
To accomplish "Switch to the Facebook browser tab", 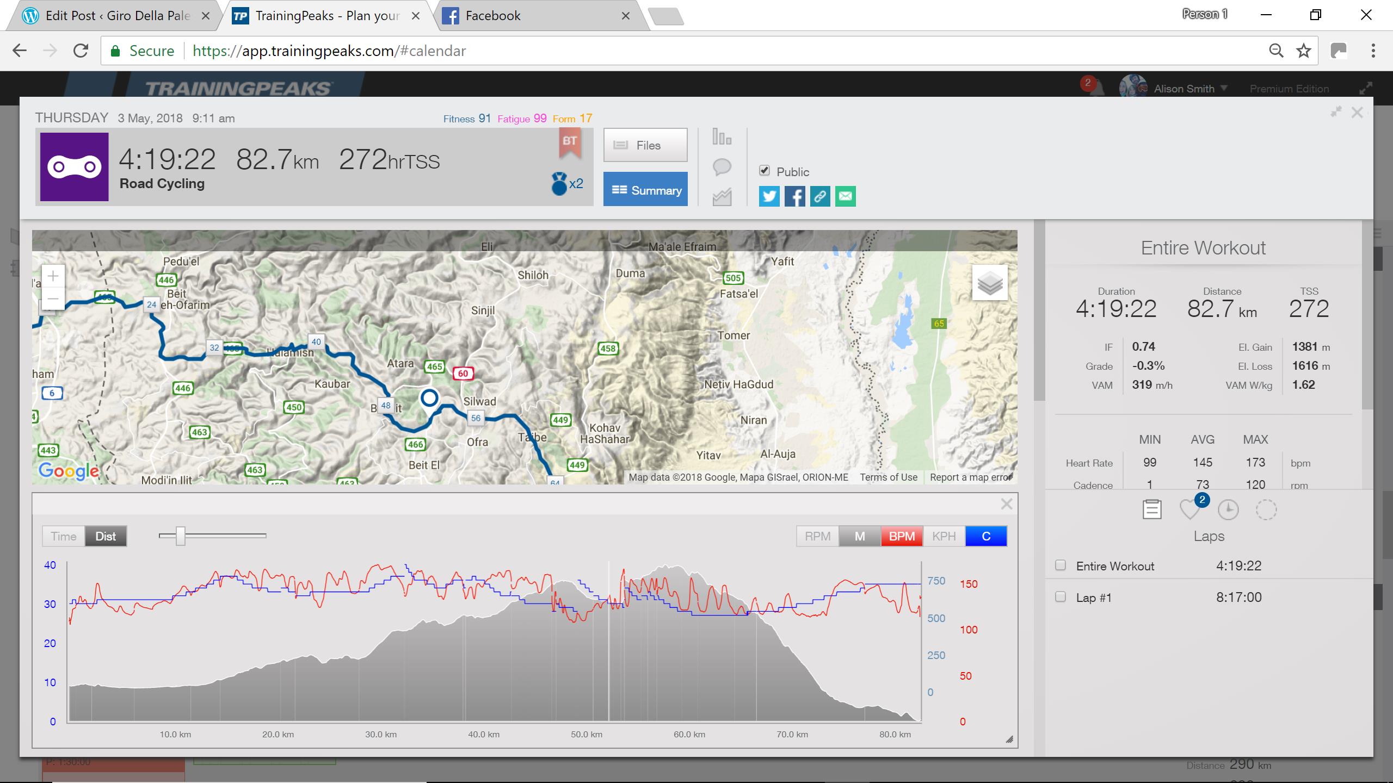I will click(x=492, y=16).
